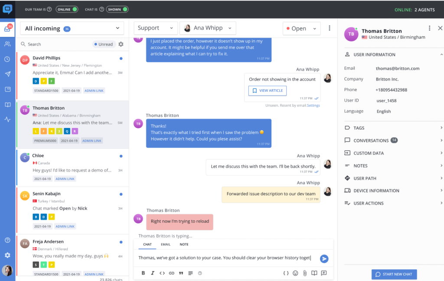Insert a variable with curly braces icon
Screen dimensions: 444x281
[286, 273]
